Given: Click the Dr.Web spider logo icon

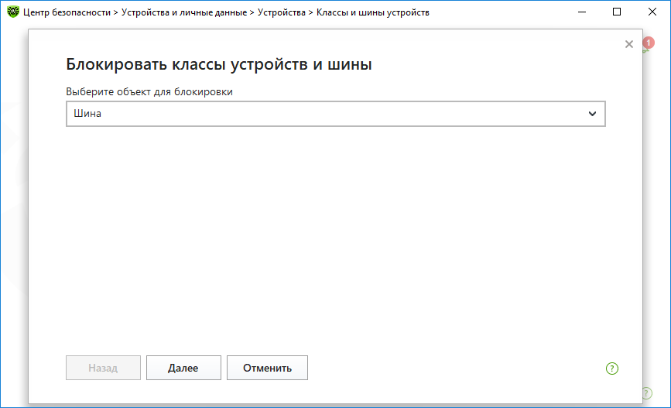Looking at the screenshot, I should coord(13,12).
